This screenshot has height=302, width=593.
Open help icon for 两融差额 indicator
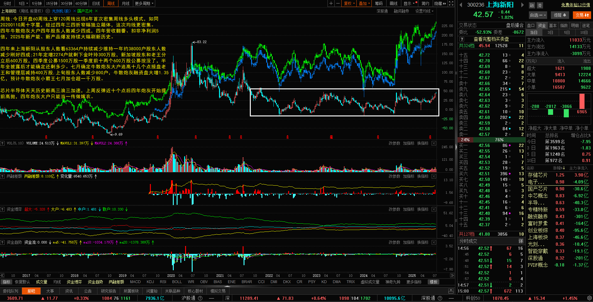(x=3, y=176)
